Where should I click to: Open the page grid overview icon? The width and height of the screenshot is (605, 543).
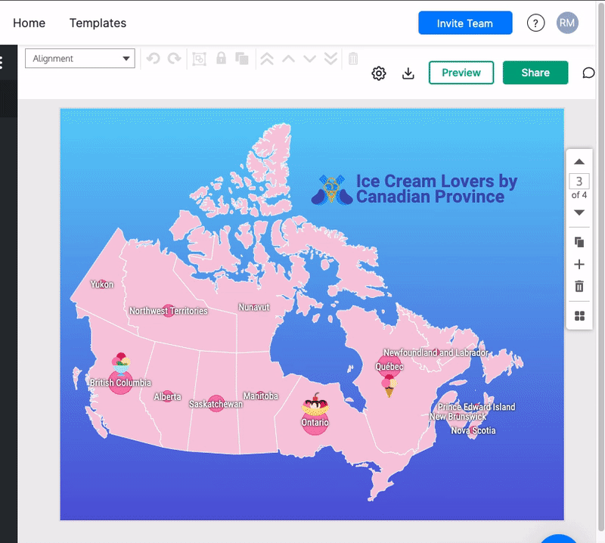(x=579, y=316)
